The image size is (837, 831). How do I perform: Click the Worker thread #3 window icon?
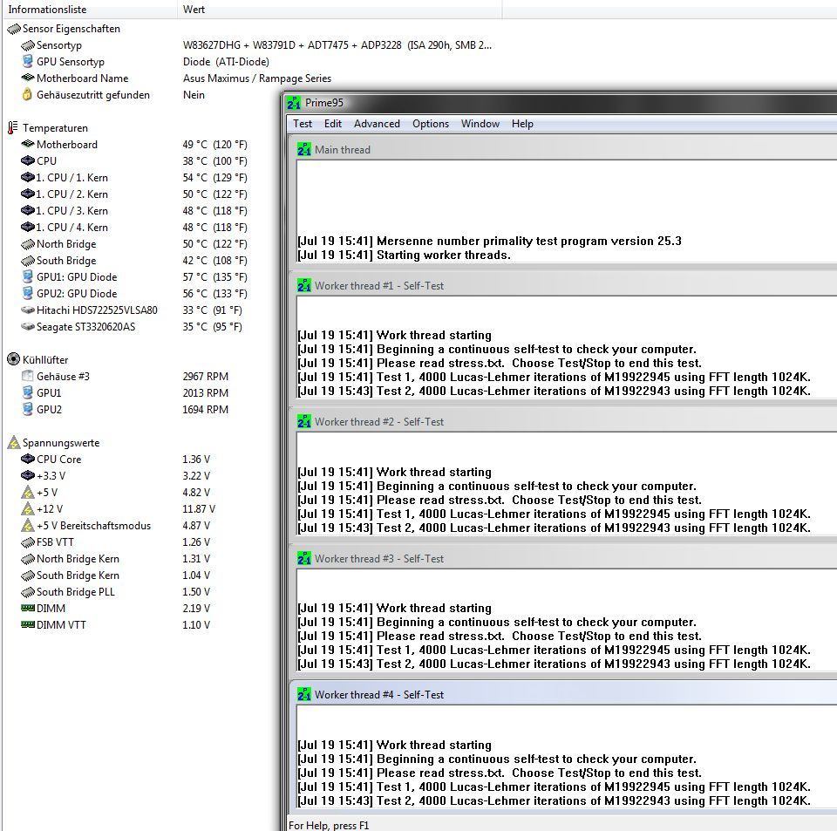click(x=303, y=558)
